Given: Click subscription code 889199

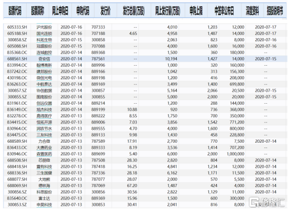Looking at the screenshot, I should coord(98,110).
